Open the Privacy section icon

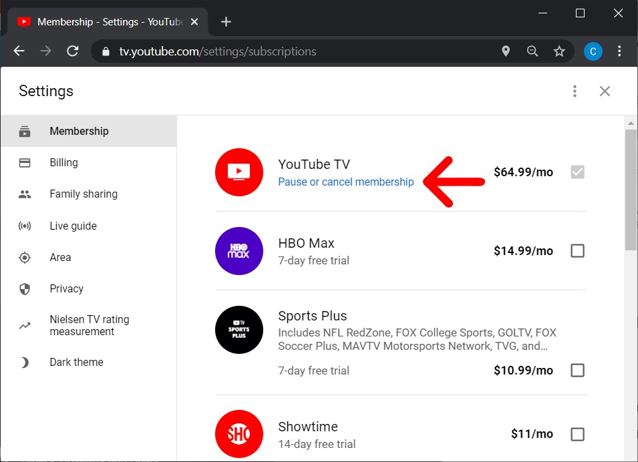(x=24, y=288)
